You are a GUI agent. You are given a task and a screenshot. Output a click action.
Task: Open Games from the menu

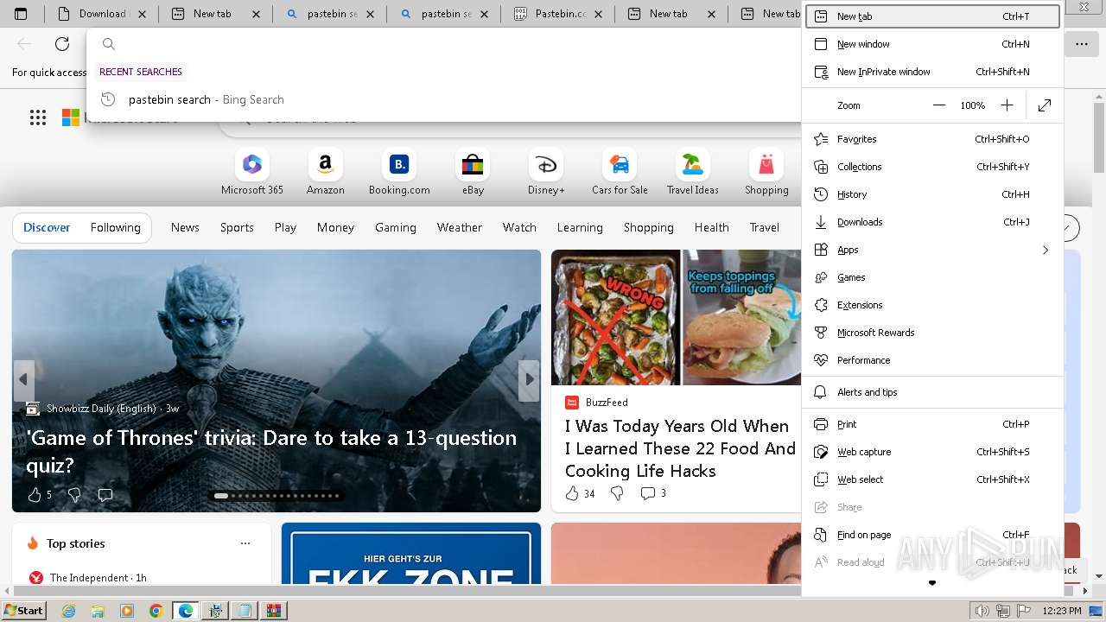(x=933, y=277)
